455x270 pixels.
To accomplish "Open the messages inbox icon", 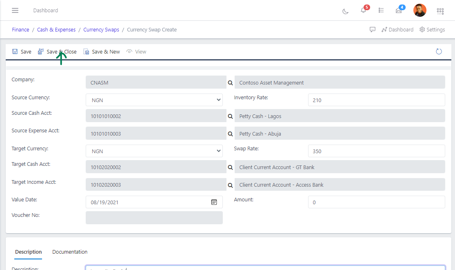I will (x=399, y=11).
